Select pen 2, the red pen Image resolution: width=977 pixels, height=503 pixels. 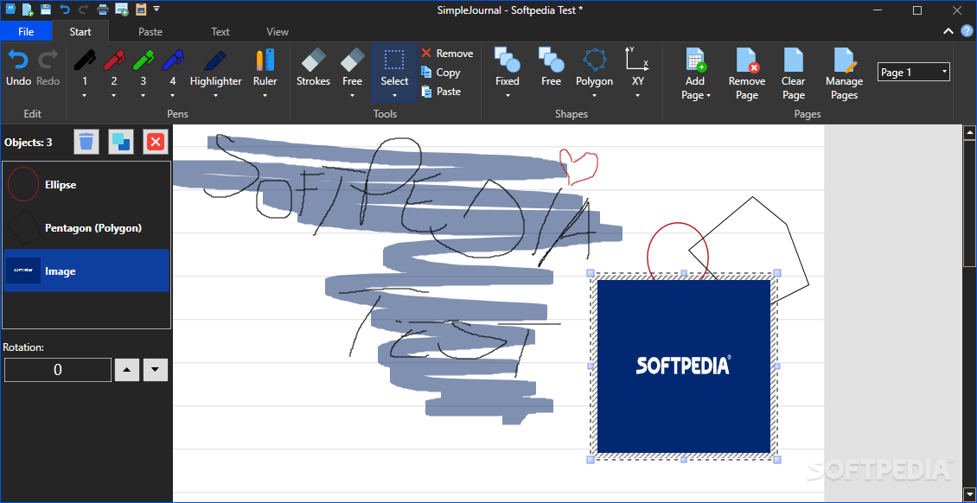click(x=114, y=67)
